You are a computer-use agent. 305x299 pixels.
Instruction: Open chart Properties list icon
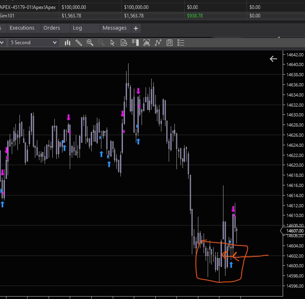181,43
